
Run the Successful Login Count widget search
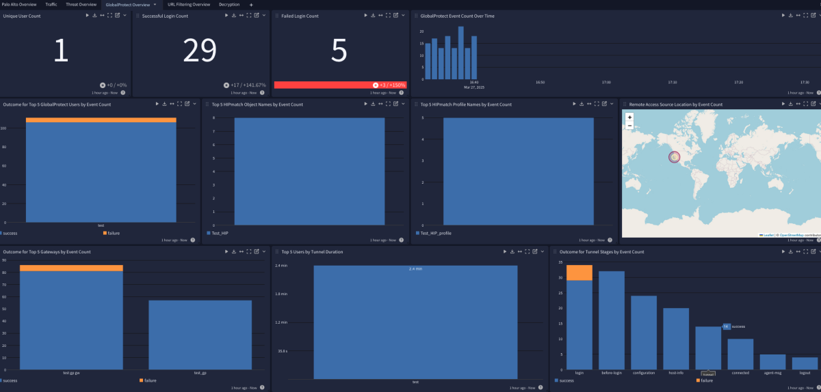click(226, 15)
